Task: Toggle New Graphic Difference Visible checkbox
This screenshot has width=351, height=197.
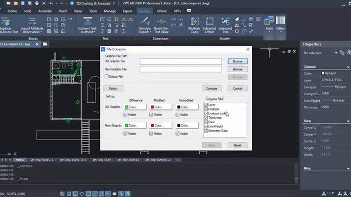Action: point(126,134)
